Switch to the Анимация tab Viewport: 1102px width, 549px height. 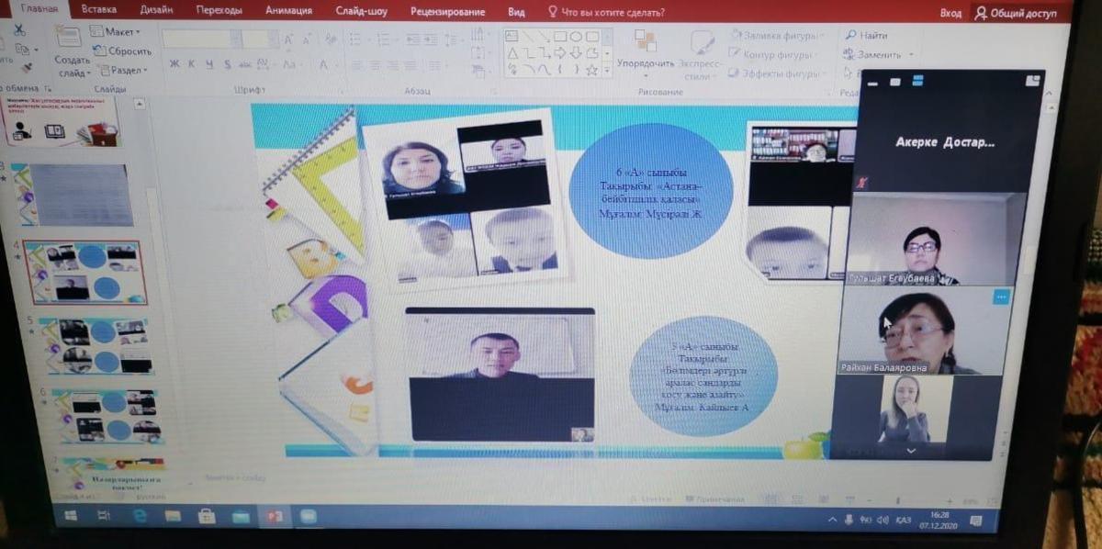click(288, 11)
